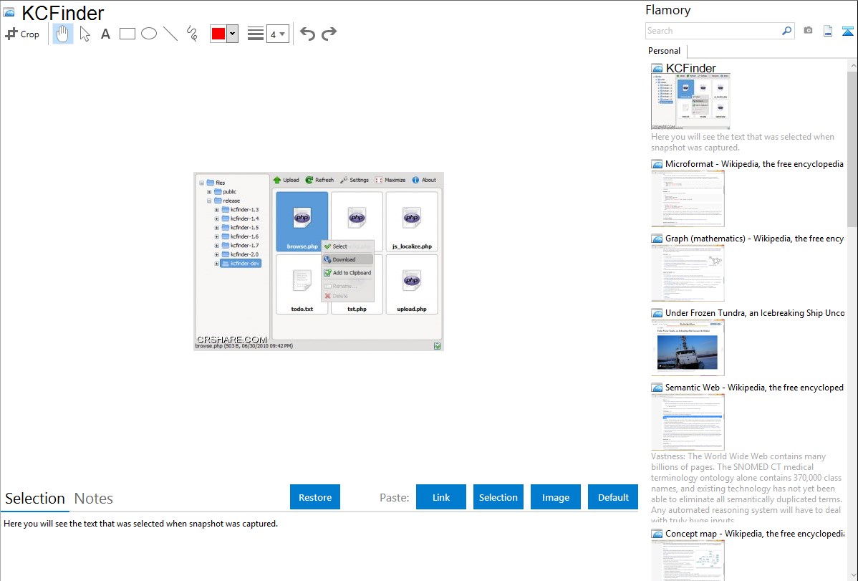Click the Restore button

point(315,497)
